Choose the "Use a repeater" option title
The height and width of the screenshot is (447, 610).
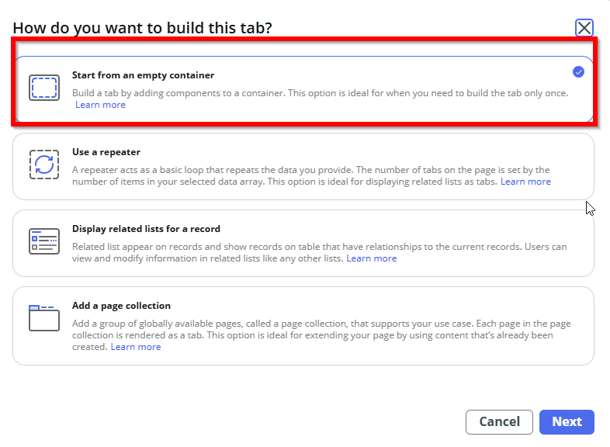point(106,152)
